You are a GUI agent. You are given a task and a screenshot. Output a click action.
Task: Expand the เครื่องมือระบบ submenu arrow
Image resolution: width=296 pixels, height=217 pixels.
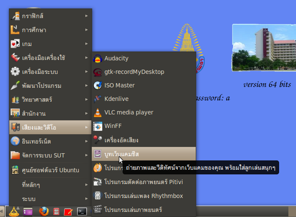point(87,71)
